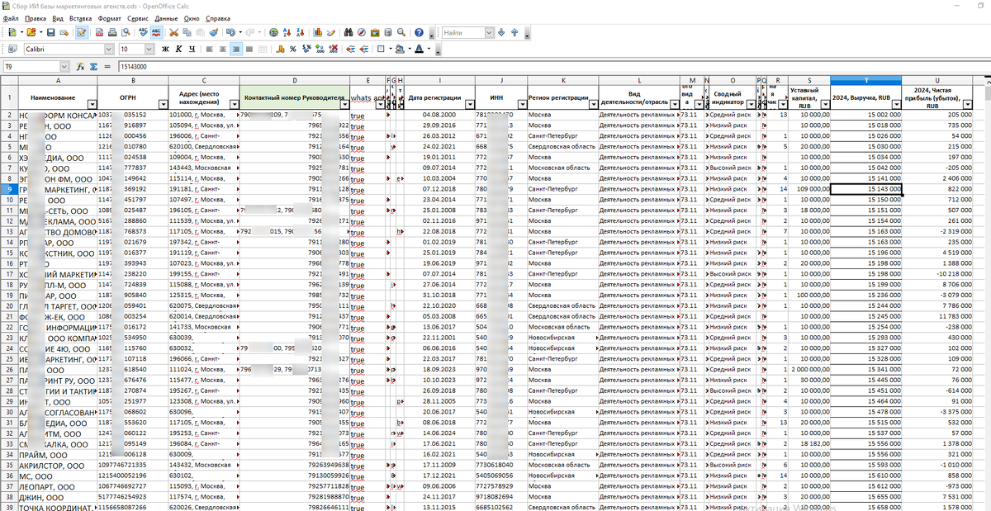Add decimal place icon

[320, 49]
